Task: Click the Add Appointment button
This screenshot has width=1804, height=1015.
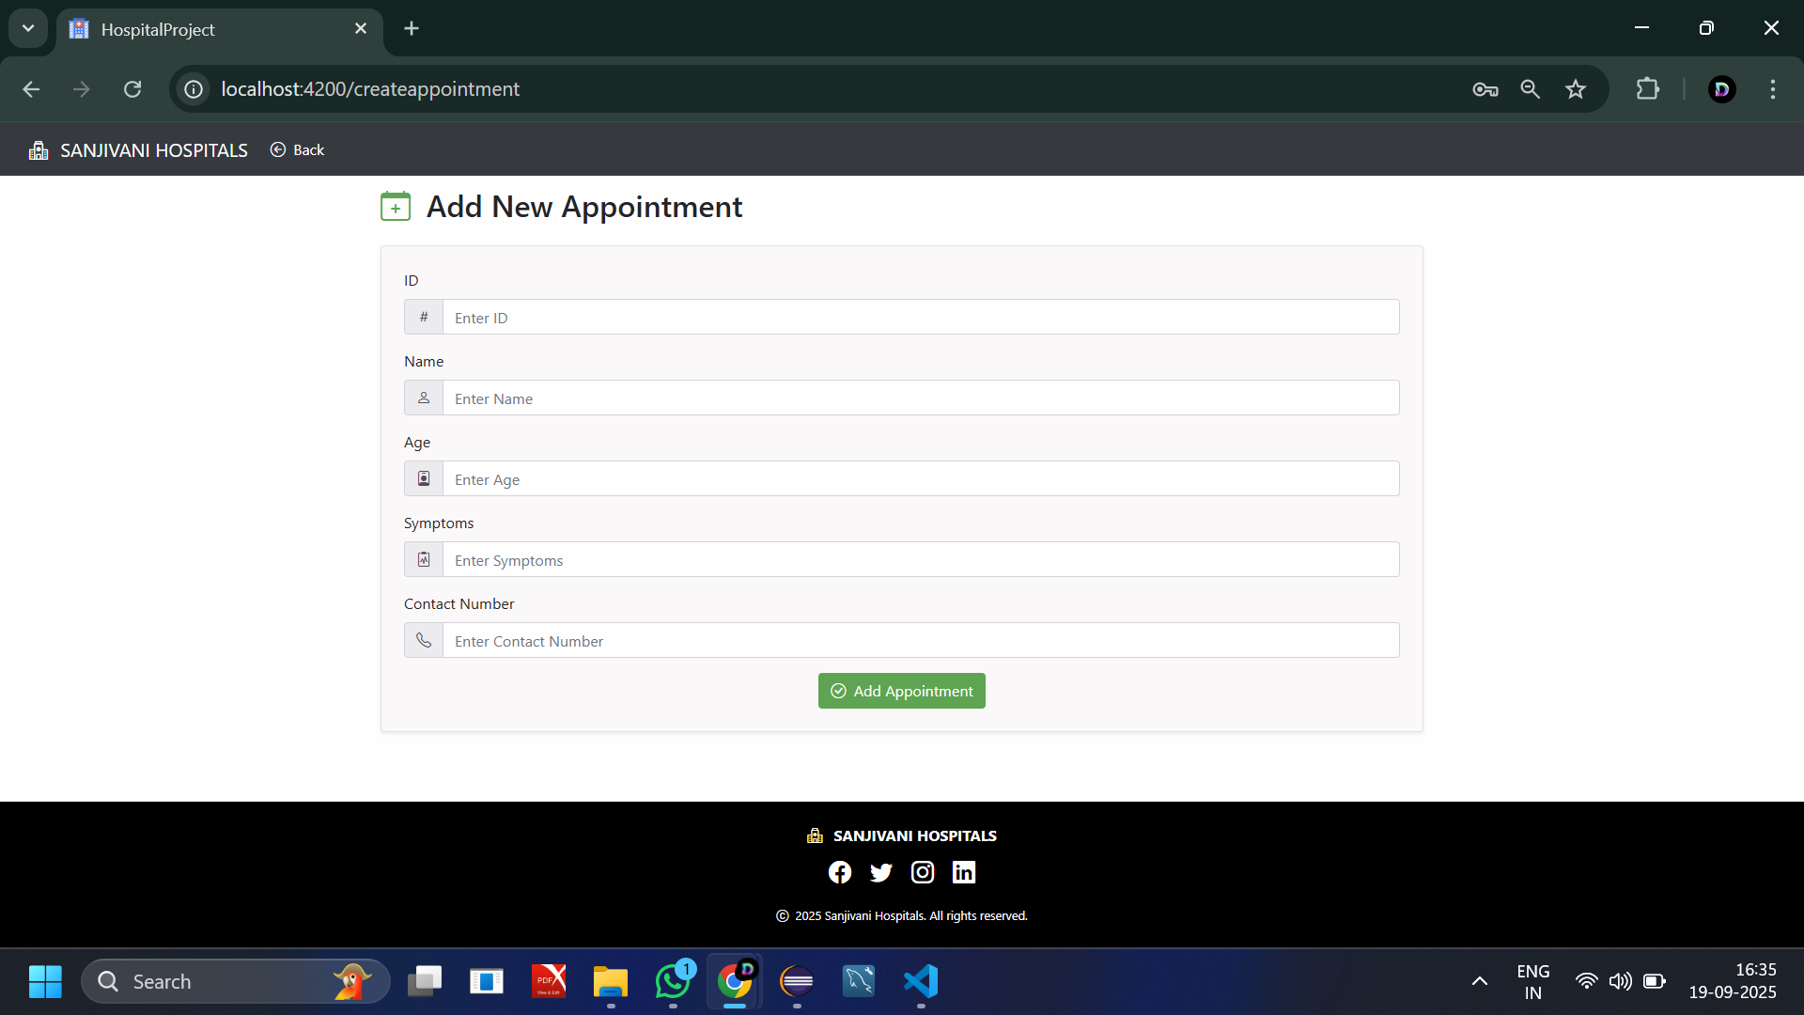Action: tap(902, 691)
